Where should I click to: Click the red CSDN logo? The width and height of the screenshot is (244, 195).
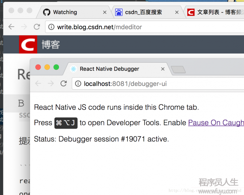click(x=28, y=45)
